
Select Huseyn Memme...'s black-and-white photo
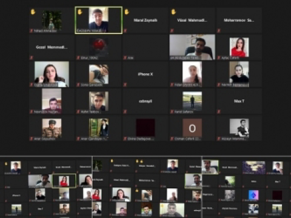pyautogui.click(x=239, y=128)
